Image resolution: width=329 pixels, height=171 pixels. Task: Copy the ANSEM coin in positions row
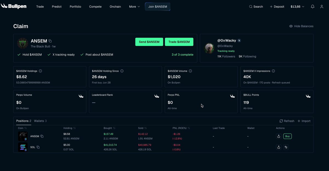[x=42, y=136]
